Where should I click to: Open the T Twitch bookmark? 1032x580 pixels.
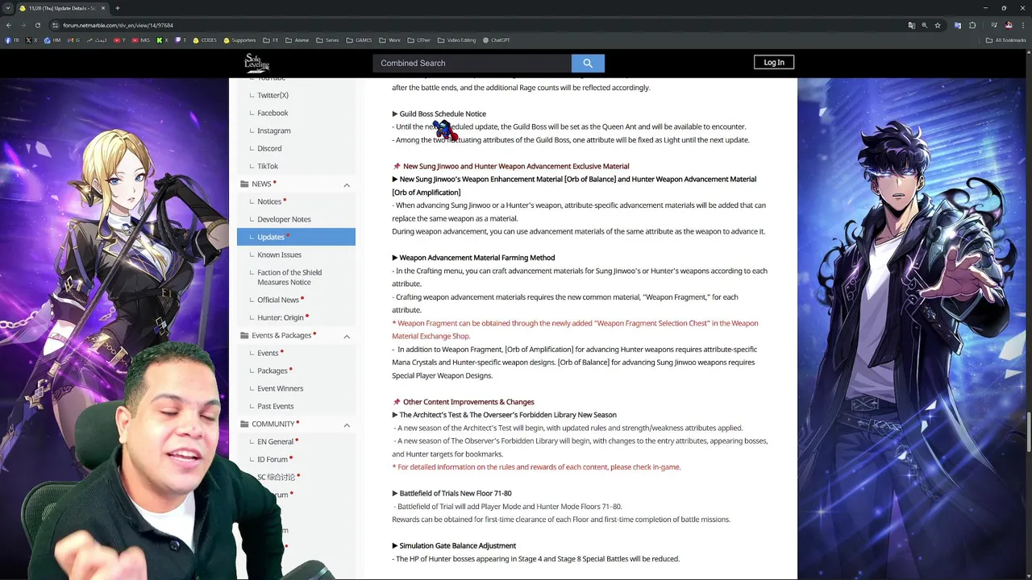[181, 40]
